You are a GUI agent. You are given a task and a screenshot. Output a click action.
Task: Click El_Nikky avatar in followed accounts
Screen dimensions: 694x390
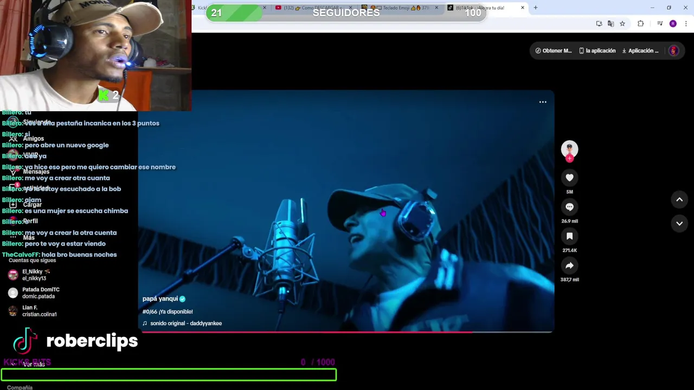click(13, 275)
